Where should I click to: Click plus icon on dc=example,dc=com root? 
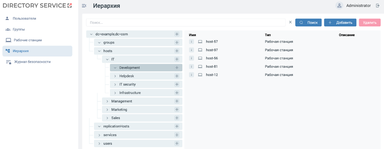click(177, 34)
